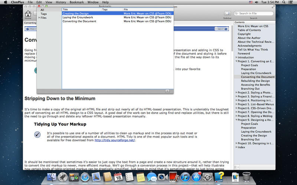This screenshot has width=297, height=185.
Task: Select Rebuilding the Design in Contents
Action: (x=255, y=81)
